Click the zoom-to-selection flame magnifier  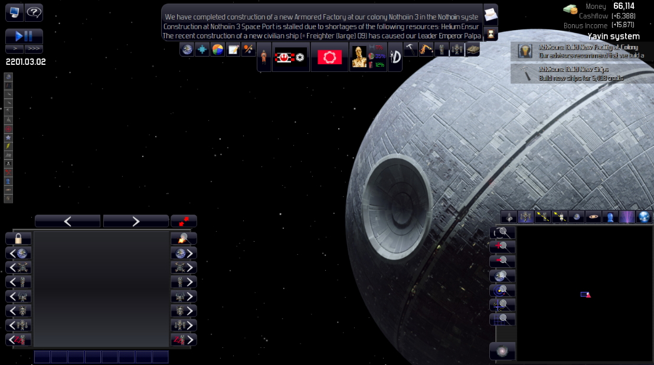184,238
